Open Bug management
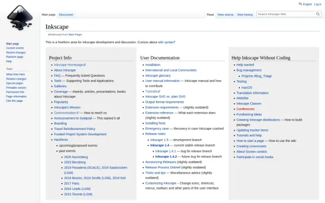The height and width of the screenshot is (203, 325). 249,70
